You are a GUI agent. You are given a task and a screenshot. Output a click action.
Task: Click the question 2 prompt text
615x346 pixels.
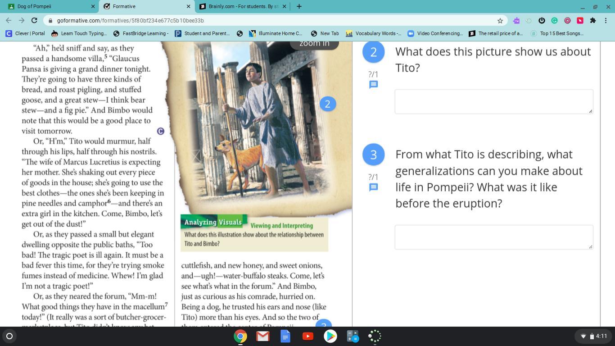[493, 59]
